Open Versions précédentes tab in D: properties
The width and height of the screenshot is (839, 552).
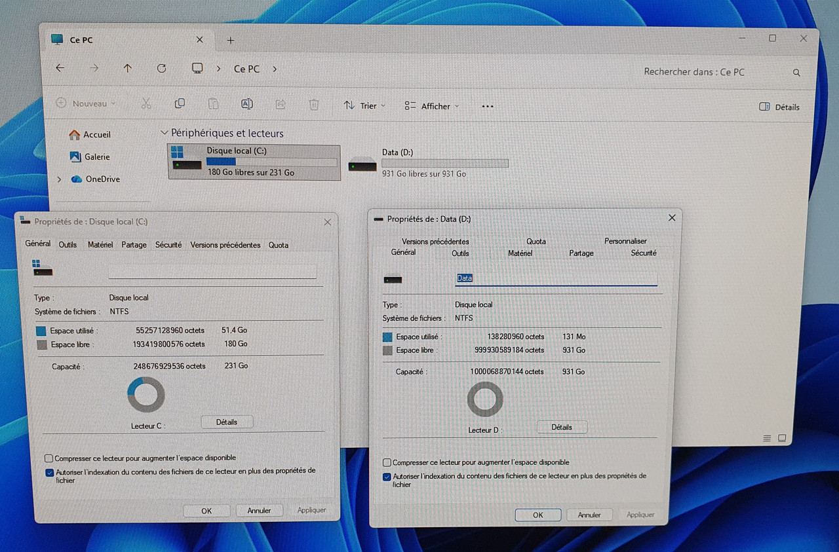(x=435, y=241)
